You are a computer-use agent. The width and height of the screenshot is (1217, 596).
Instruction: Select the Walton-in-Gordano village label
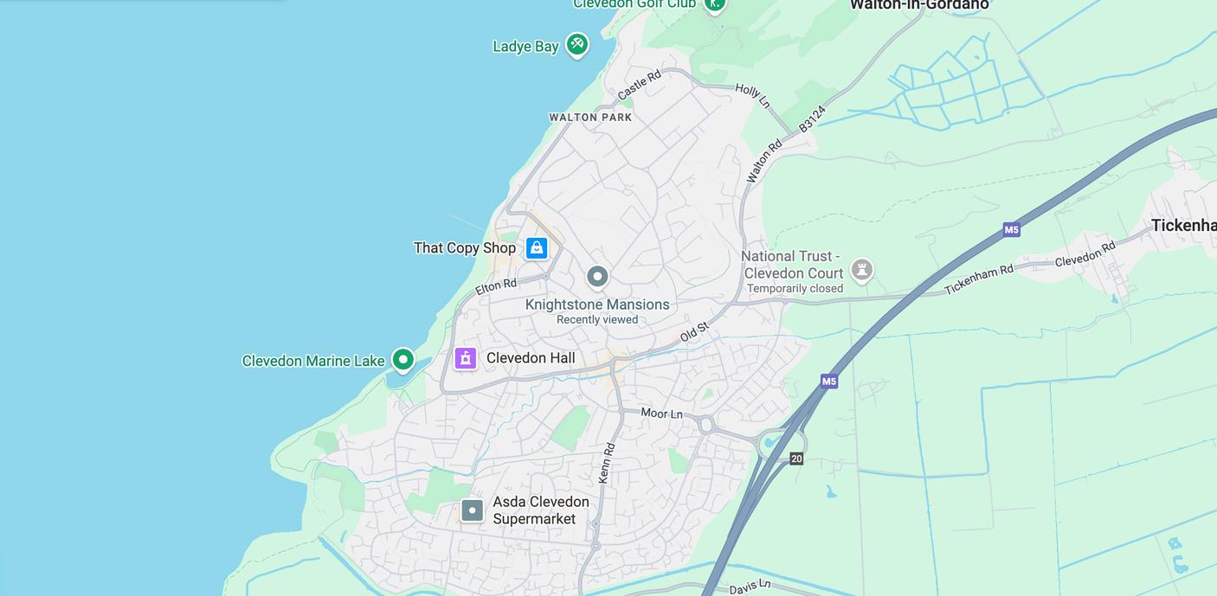coord(919,5)
